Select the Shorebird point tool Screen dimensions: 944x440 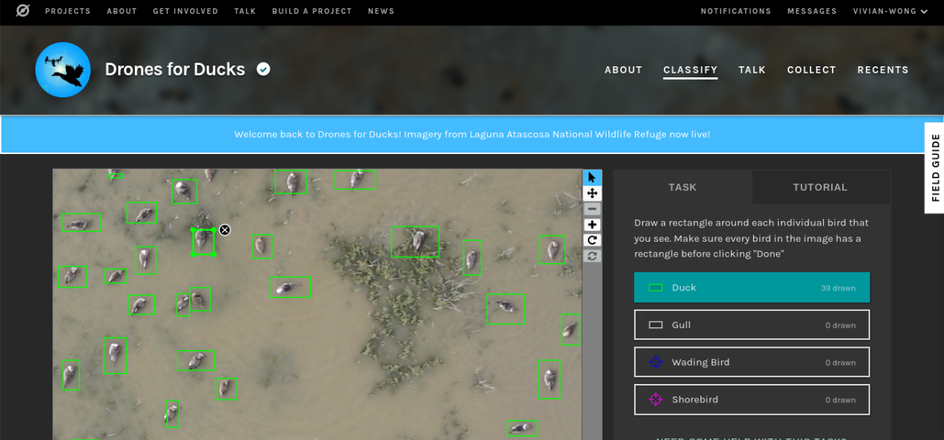click(752, 399)
